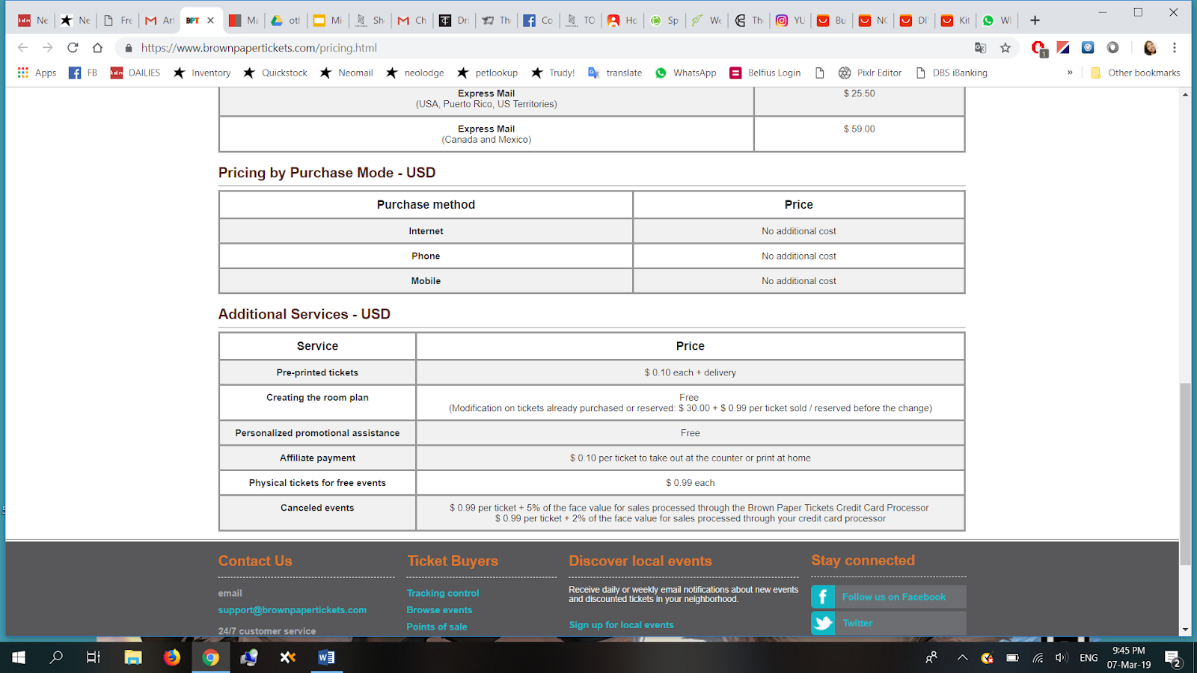Open the Points of sale link
This screenshot has width=1197, height=673.
(x=437, y=627)
